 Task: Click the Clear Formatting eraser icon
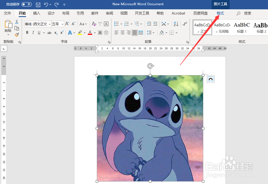coord(94,24)
